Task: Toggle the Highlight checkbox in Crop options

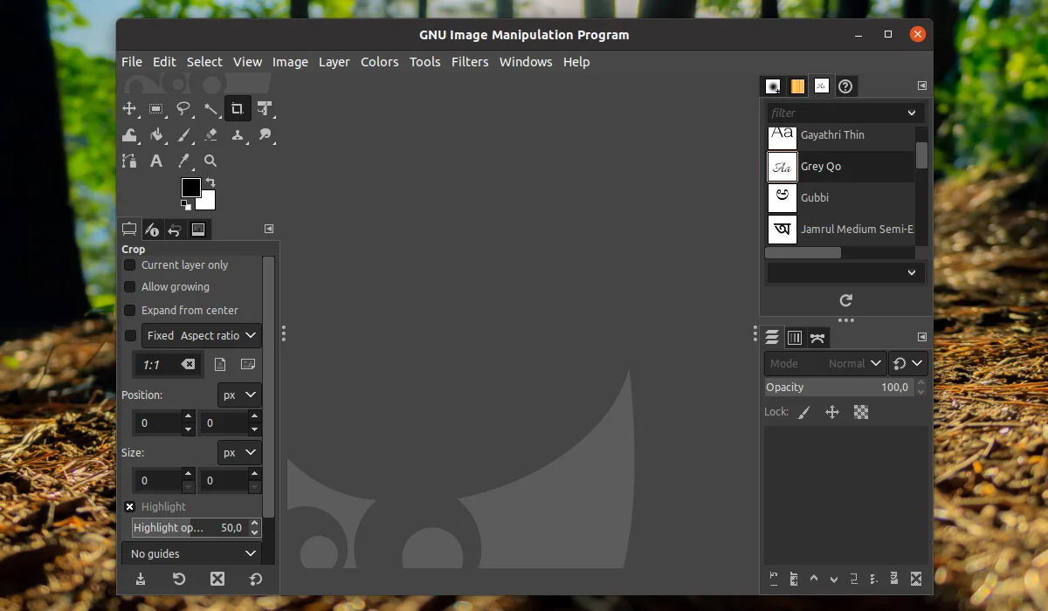Action: [x=129, y=506]
